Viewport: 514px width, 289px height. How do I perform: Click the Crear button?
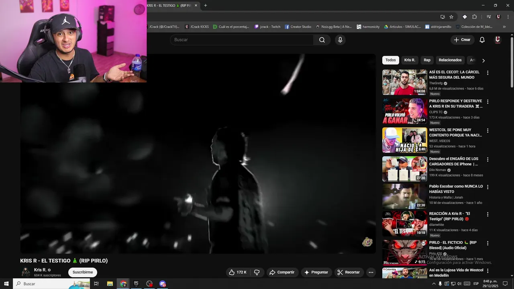coord(462,40)
